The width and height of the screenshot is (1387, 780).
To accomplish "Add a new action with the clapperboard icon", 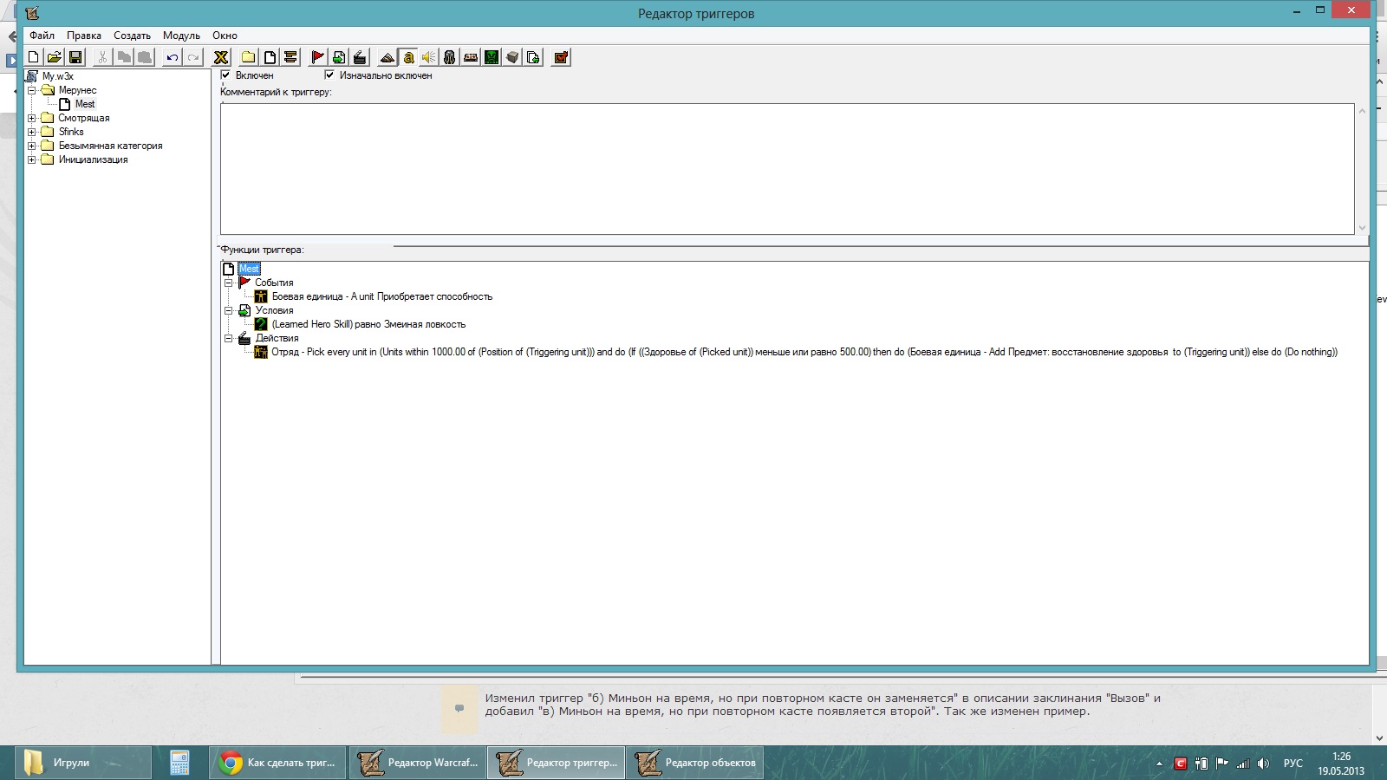I will (360, 57).
